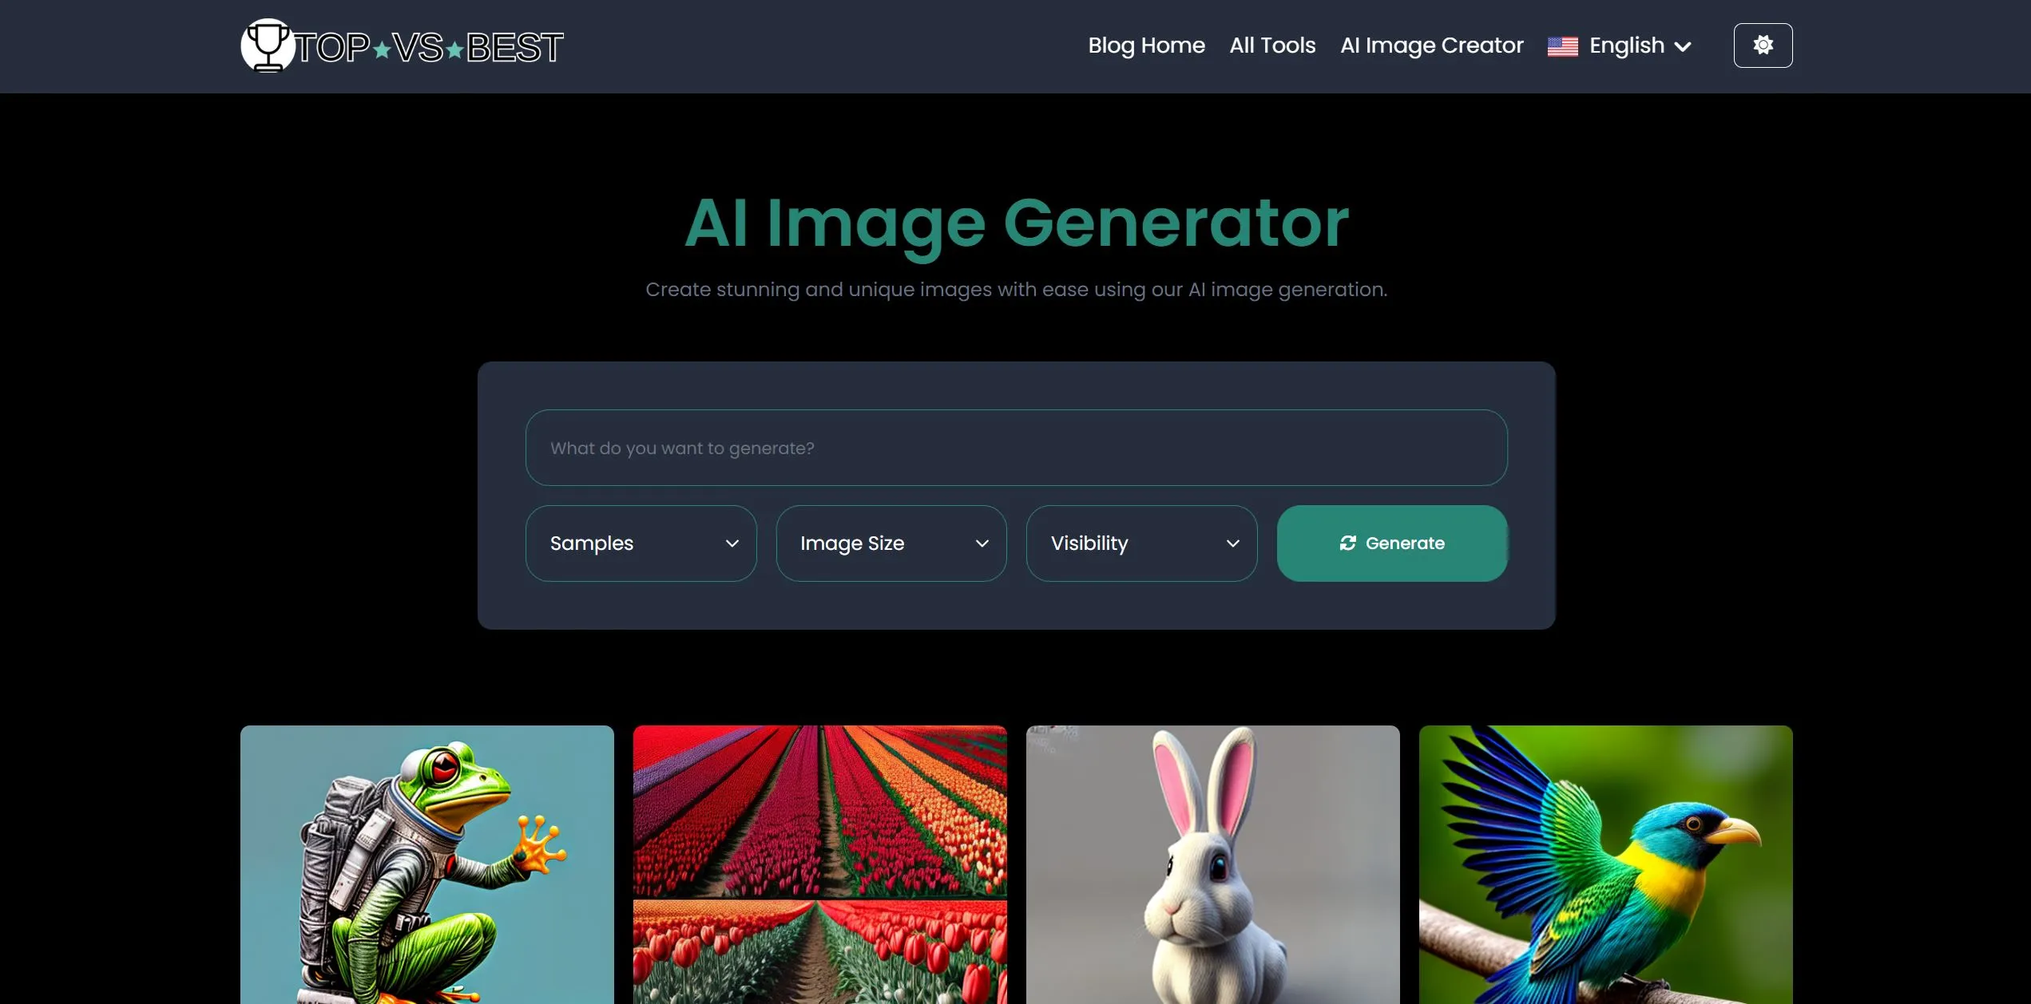The width and height of the screenshot is (2031, 1004).
Task: Open the white rabbit image
Action: pos(1212,864)
